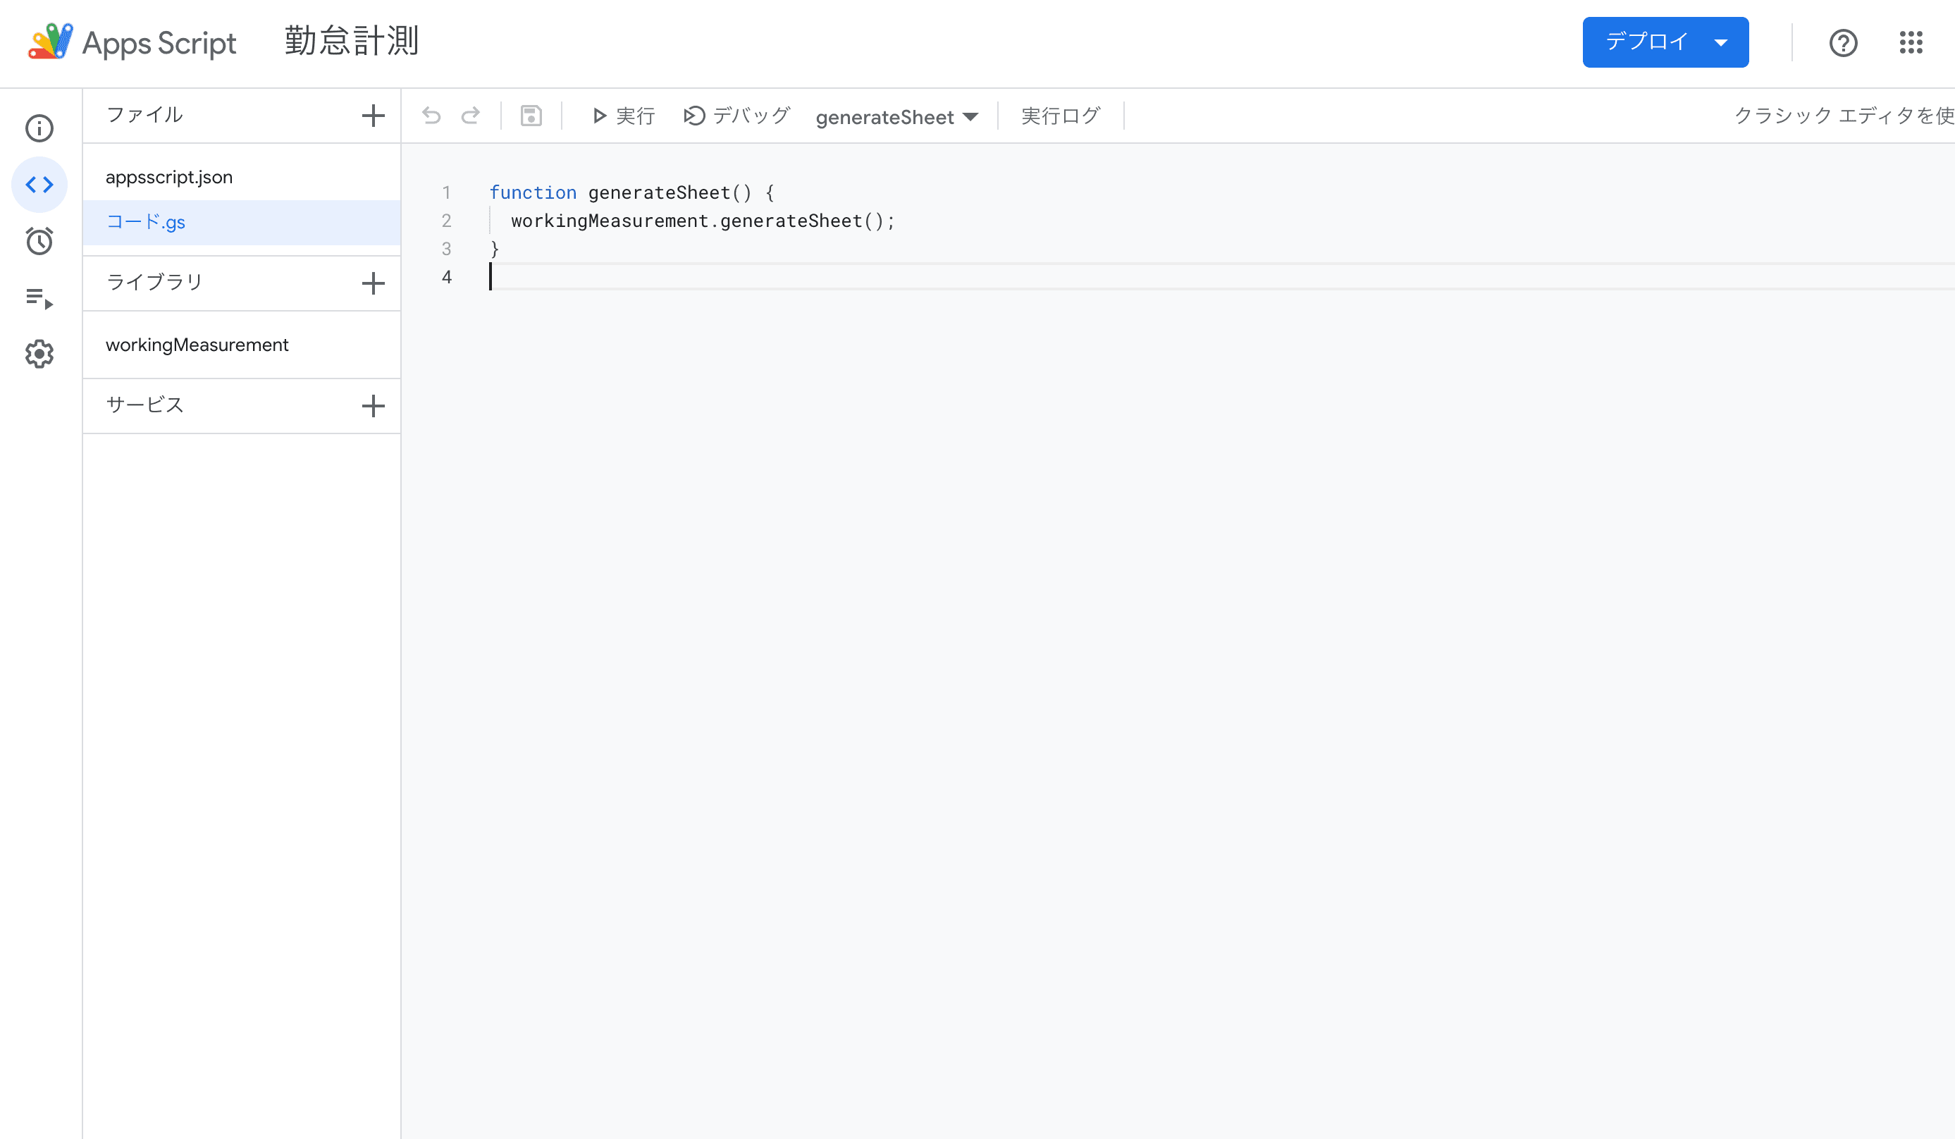Open the デプロイ deploy dropdown
Viewport: 1955px width, 1139px height.
pos(1665,42)
